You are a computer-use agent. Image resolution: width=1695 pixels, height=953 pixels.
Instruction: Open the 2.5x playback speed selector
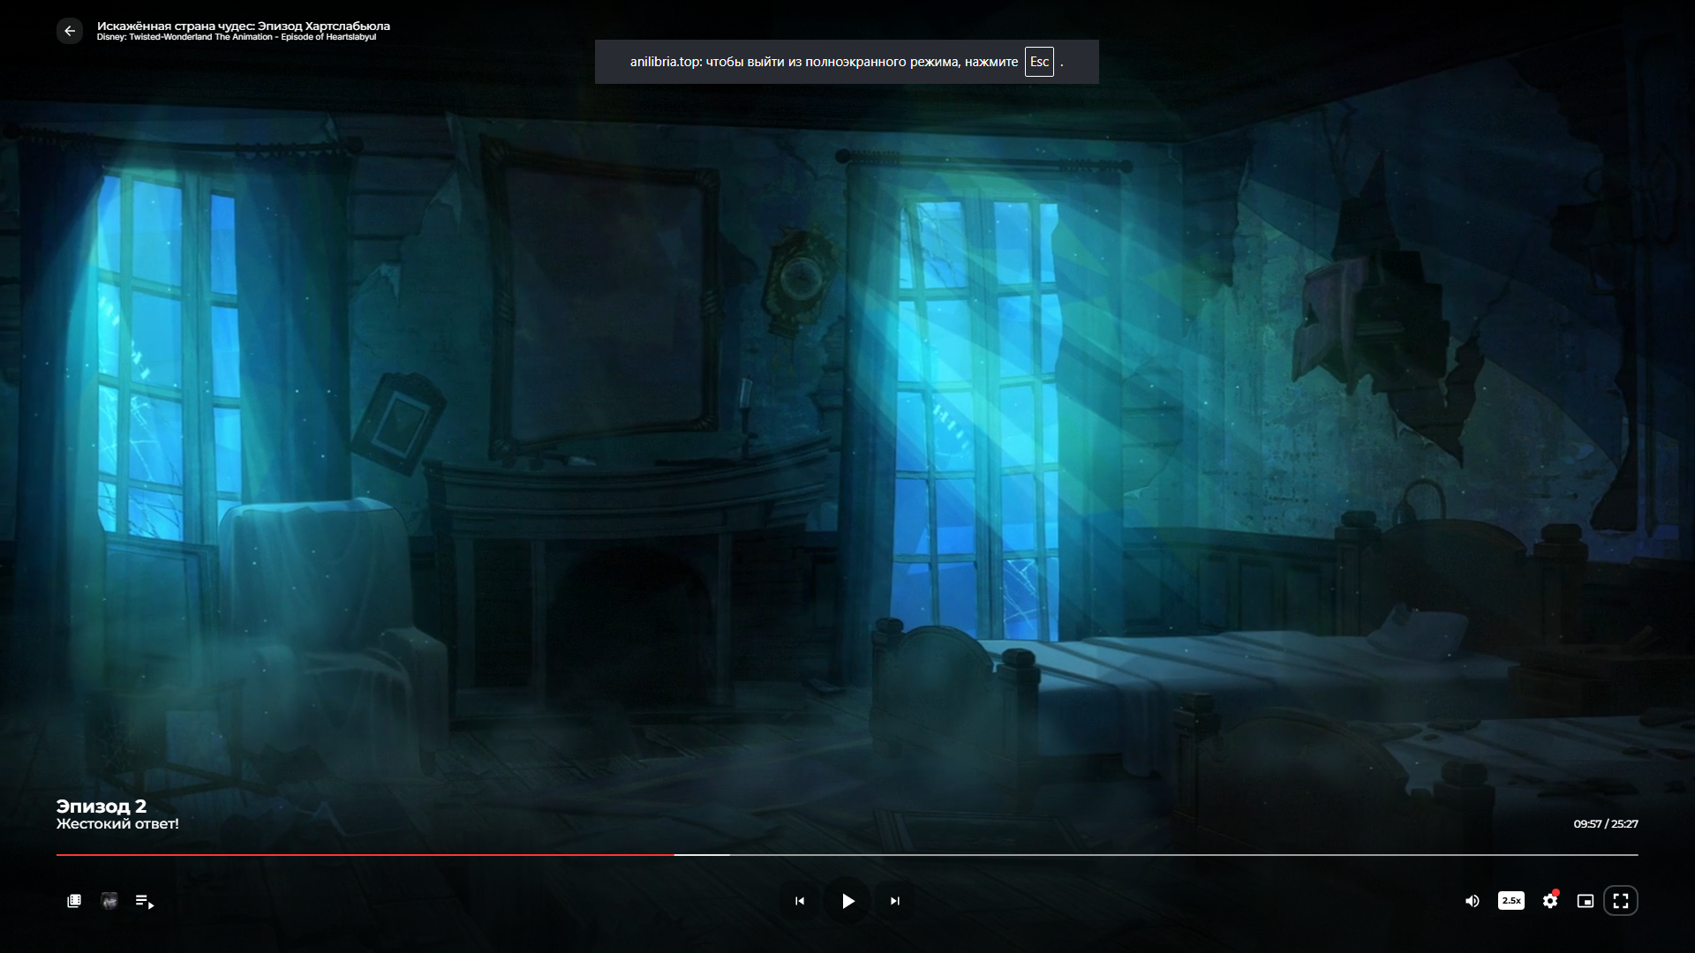pyautogui.click(x=1510, y=901)
